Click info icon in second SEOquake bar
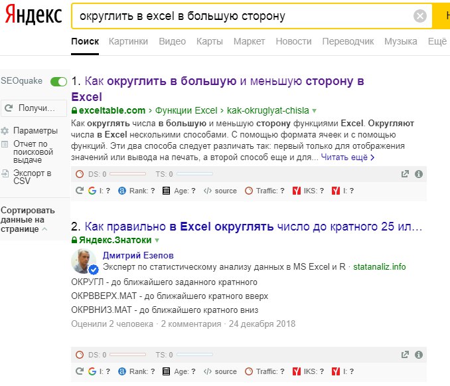450x386 pixels. click(x=419, y=355)
